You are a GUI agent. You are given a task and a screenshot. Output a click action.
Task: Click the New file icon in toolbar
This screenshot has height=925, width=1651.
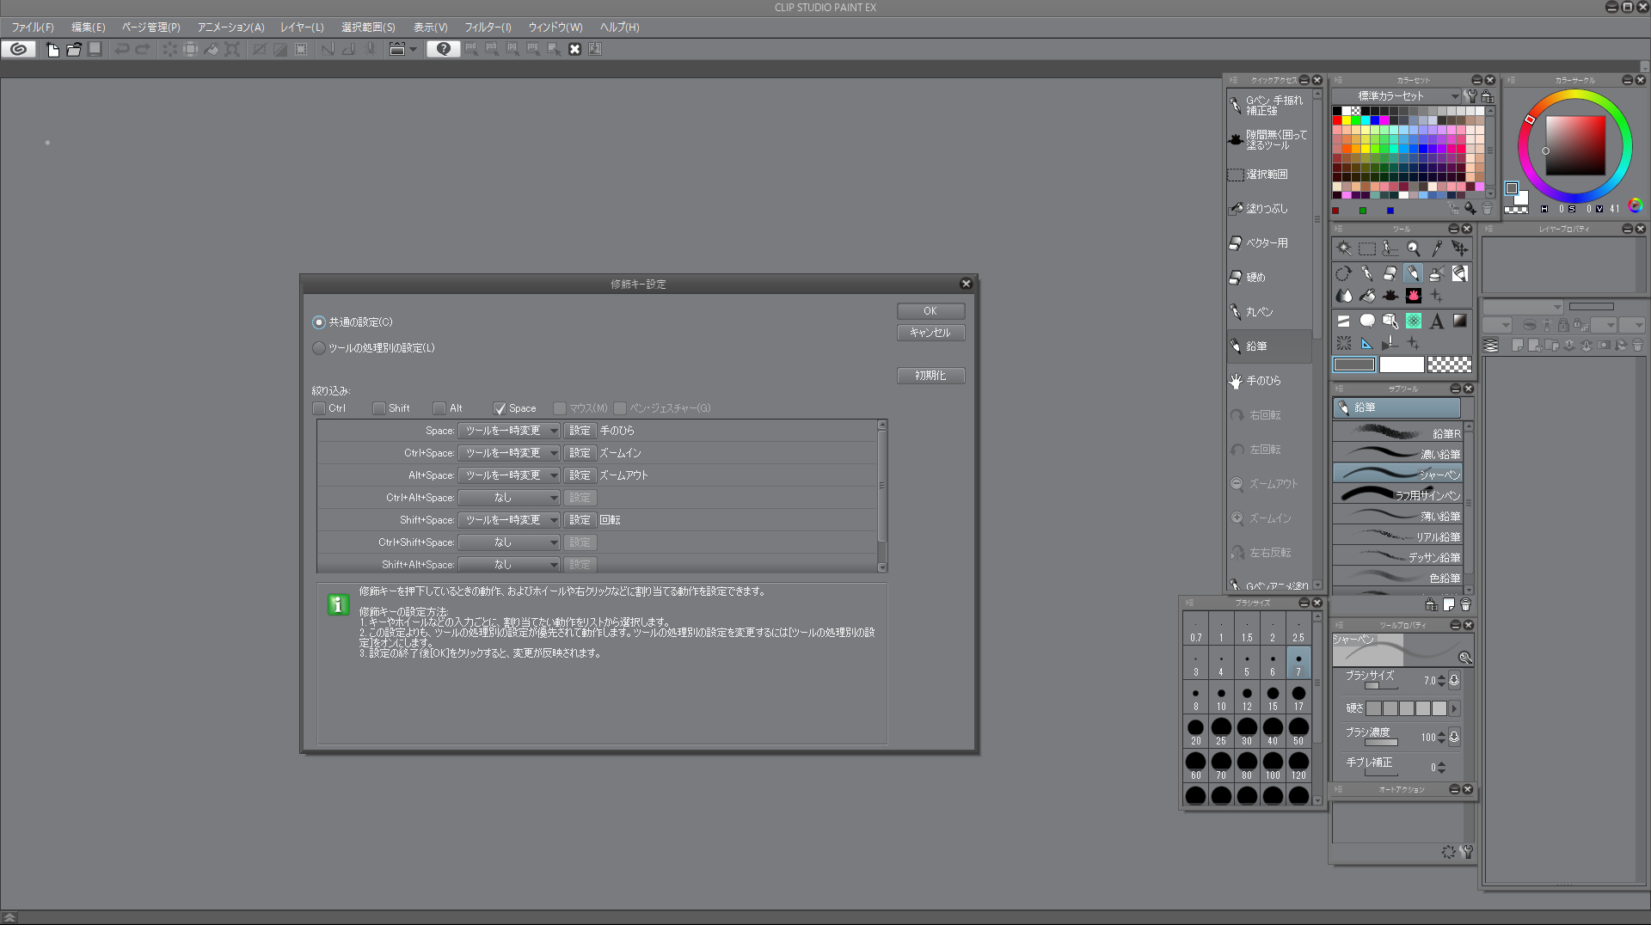(x=52, y=50)
